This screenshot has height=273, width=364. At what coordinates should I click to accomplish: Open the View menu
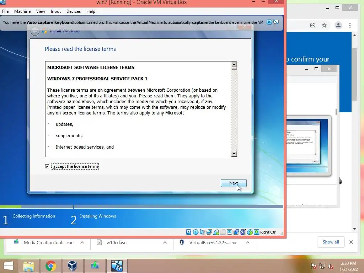(41, 11)
